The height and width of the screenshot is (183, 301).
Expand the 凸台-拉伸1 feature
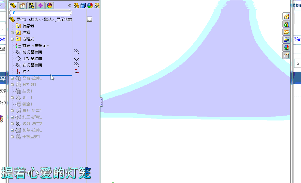[12, 78]
